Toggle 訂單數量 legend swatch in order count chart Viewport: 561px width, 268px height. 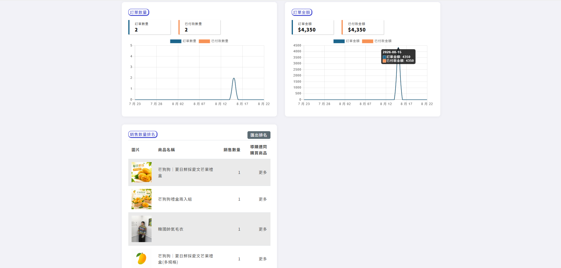(x=175, y=41)
